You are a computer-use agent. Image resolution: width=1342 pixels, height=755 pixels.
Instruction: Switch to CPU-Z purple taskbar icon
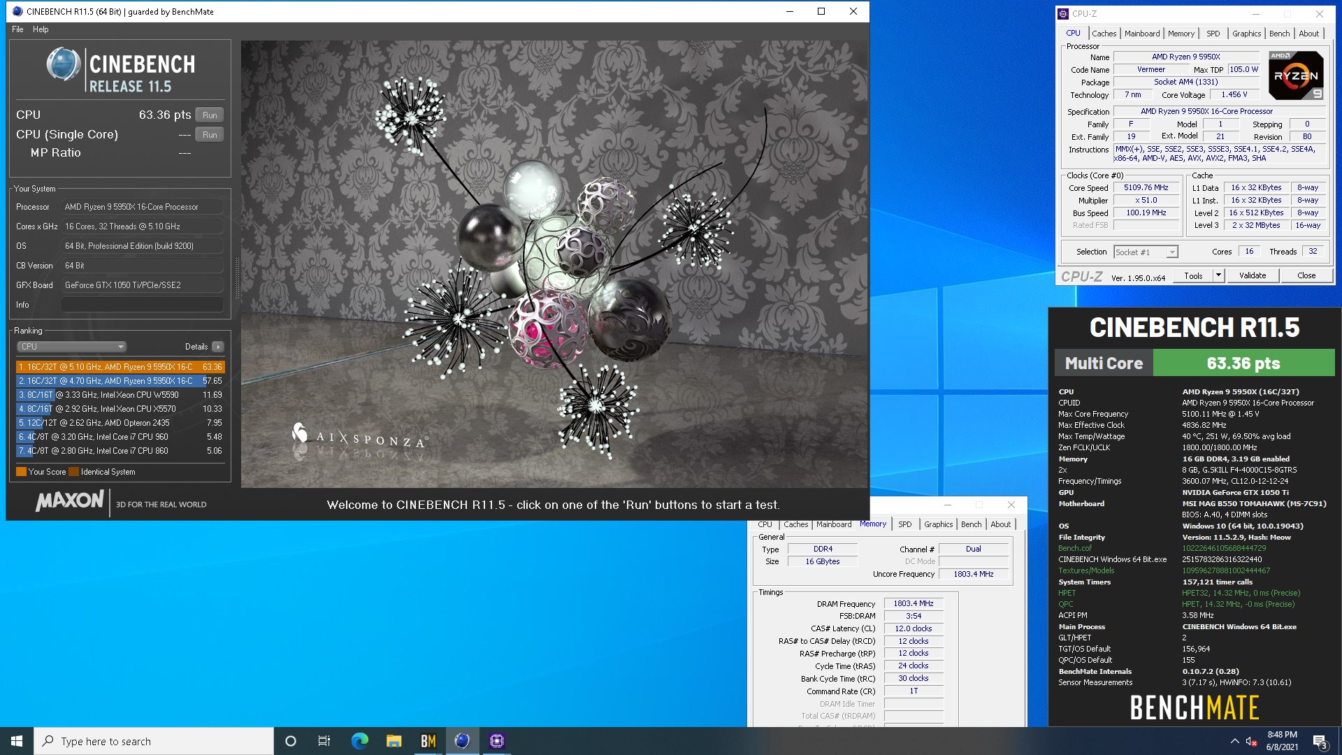[496, 741]
